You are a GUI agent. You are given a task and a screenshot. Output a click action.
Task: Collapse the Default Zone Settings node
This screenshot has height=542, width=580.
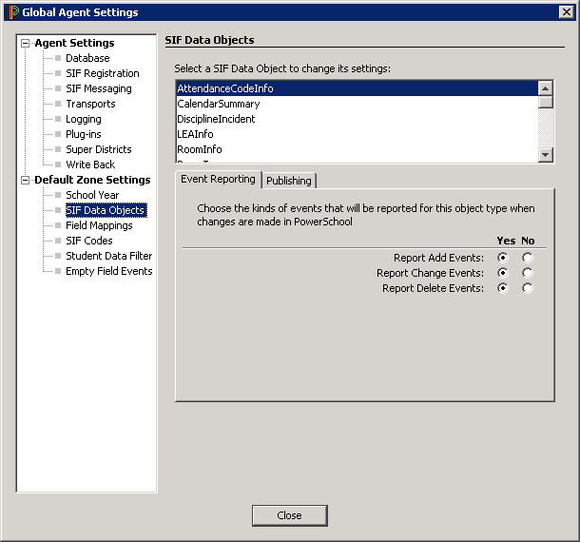click(x=26, y=180)
